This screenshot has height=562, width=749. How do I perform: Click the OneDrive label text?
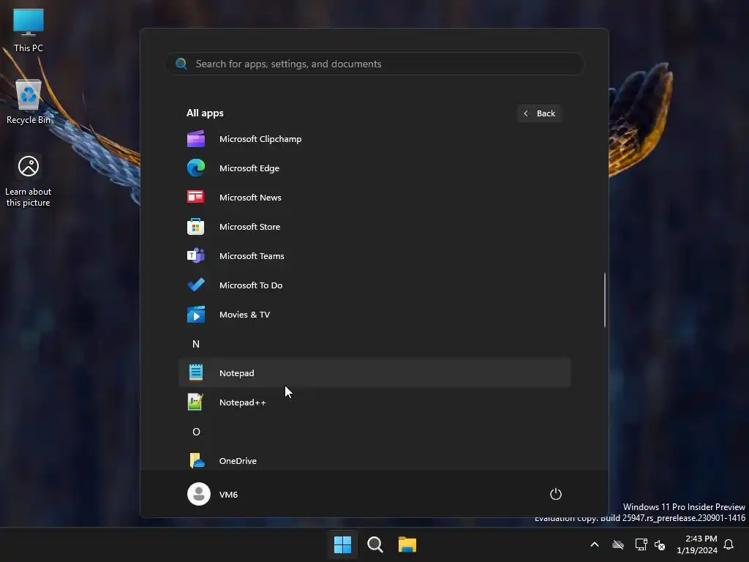[x=238, y=461]
